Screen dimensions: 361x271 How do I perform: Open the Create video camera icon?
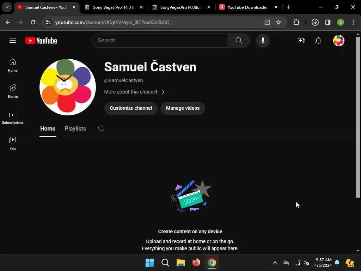pos(301,41)
